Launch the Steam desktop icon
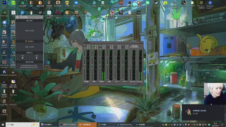The image size is (226, 127). (157, 4)
